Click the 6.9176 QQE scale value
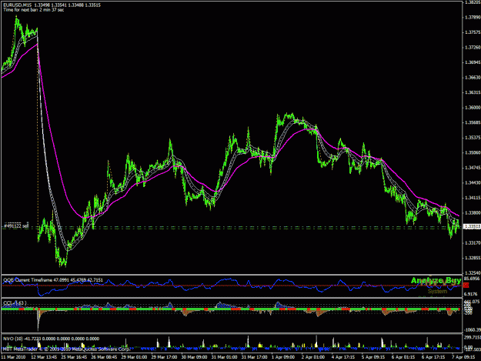Image resolution: width=481 pixels, height=361 pixels. 472,294
